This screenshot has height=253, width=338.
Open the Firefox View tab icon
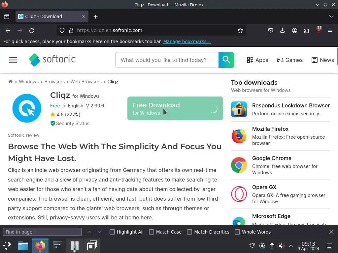[7, 16]
